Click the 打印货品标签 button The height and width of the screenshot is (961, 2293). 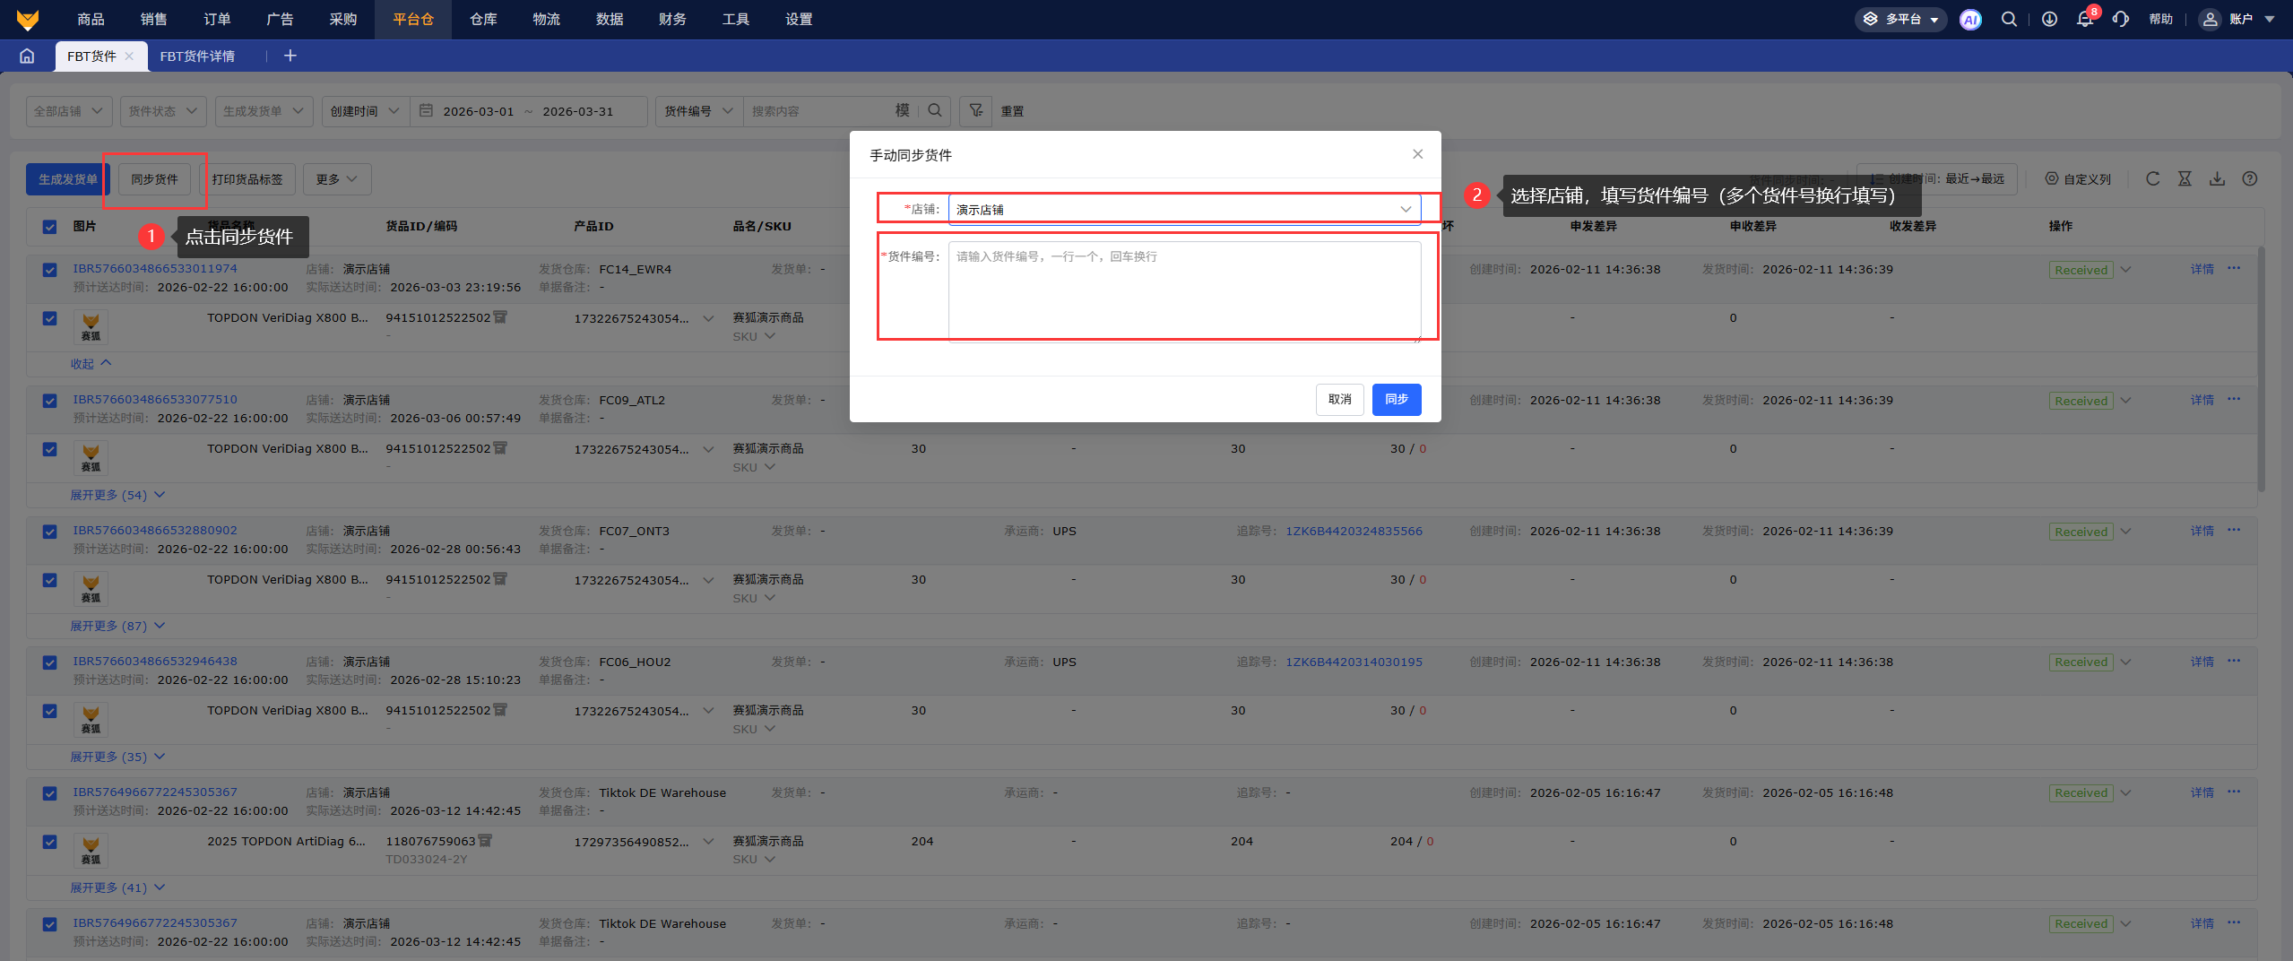[x=247, y=179]
